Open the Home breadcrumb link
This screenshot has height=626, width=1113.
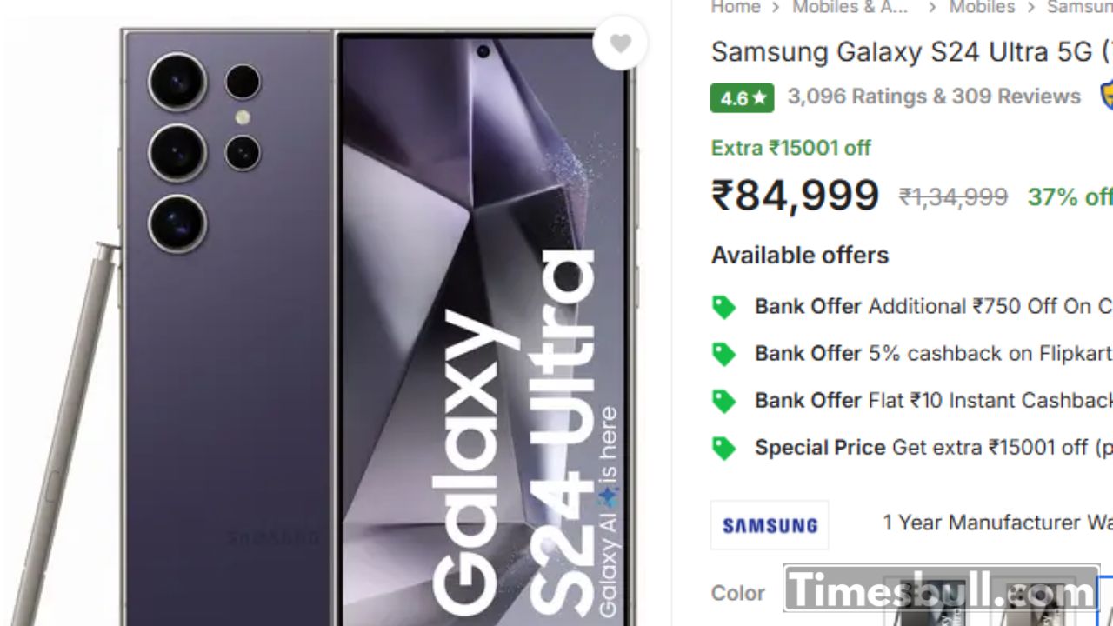click(x=736, y=8)
